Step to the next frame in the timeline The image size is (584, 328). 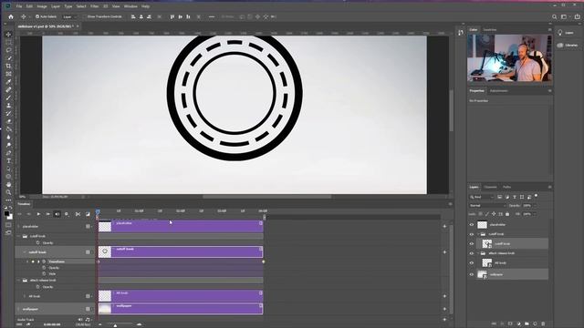(47, 214)
